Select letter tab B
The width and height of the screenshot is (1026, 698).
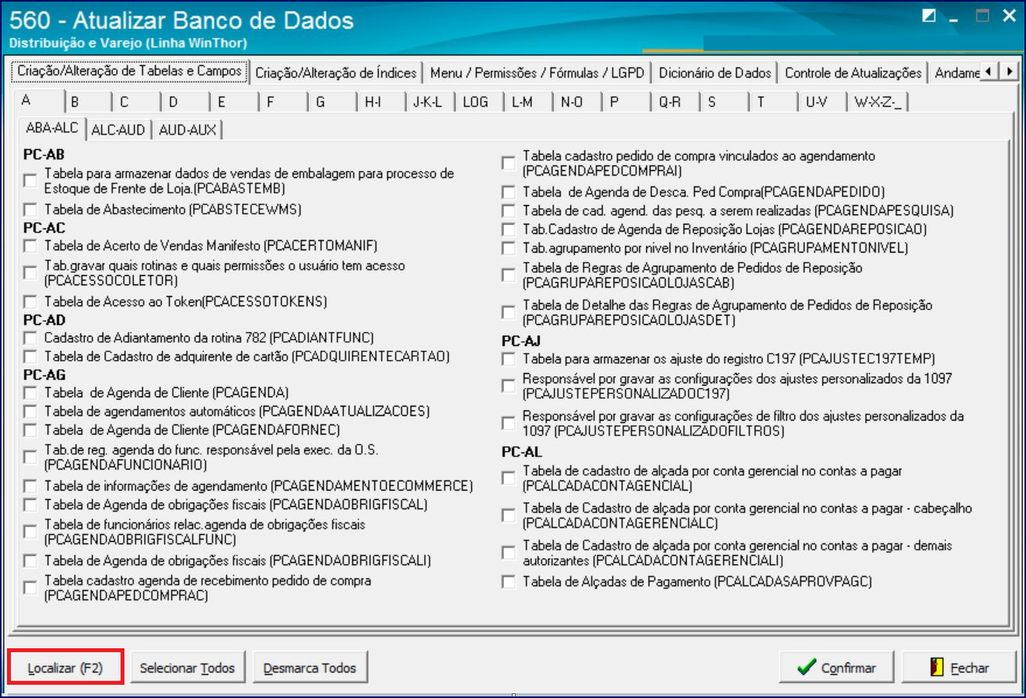[87, 102]
